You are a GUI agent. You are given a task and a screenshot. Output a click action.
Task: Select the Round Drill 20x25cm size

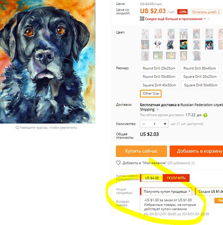coord(159,68)
